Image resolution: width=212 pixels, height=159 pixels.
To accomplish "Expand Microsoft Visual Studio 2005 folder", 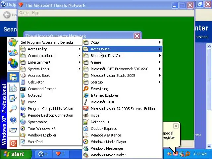I will pyautogui.click(x=122, y=76).
